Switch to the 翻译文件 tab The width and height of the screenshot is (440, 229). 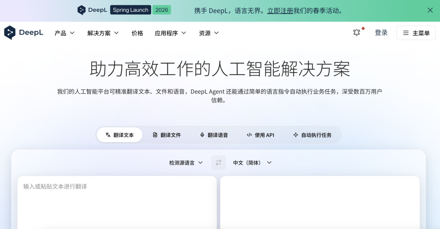[x=167, y=135]
